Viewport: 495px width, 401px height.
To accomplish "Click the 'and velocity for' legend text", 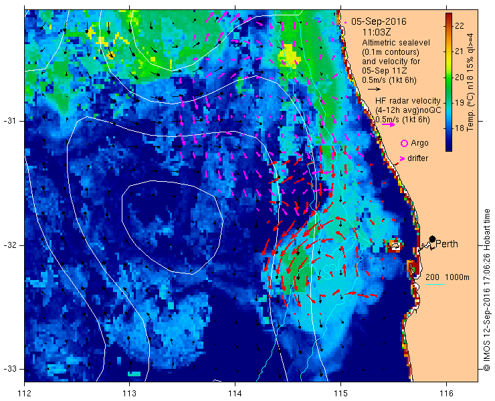I will [x=391, y=61].
